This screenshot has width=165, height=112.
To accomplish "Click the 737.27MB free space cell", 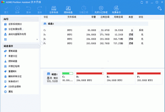I will coord(118,44).
